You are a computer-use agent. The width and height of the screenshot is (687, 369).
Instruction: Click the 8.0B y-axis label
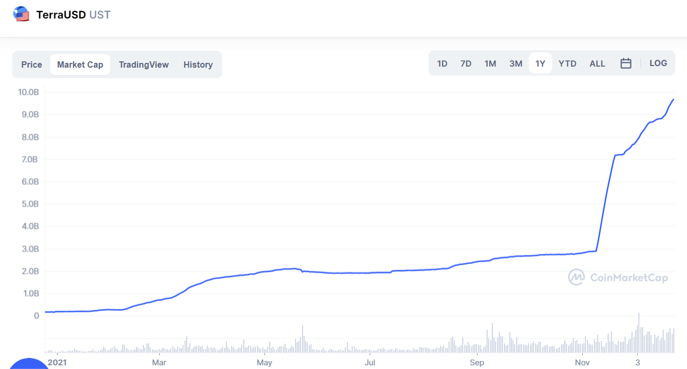coord(29,137)
